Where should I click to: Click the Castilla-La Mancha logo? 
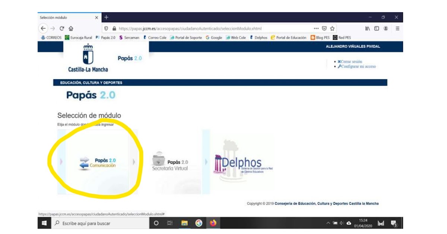coord(88,58)
